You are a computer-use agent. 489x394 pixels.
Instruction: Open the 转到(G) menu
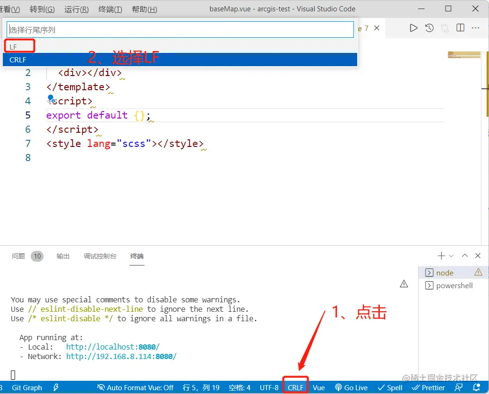click(42, 9)
